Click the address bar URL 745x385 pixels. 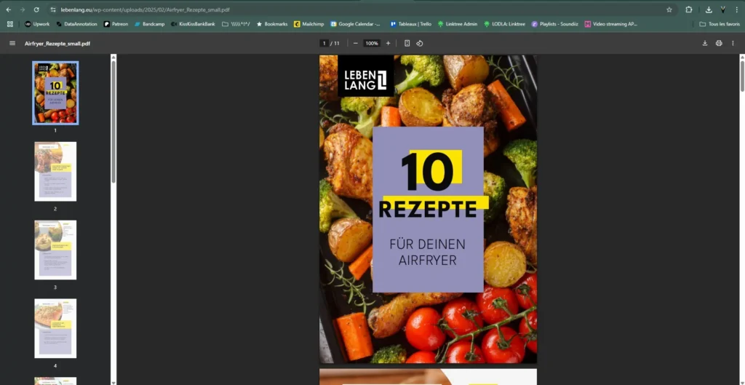pyautogui.click(x=145, y=9)
